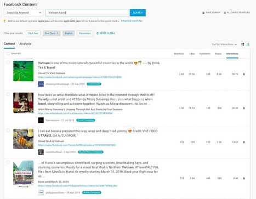Click 'Street food in Vietnam' title
Image resolution: width=256 pixels, height=199 pixels.
tap(51, 141)
